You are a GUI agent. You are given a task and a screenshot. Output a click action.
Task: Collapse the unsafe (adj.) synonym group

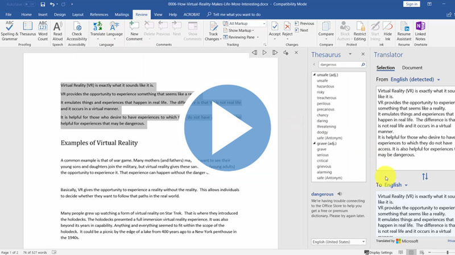pos(313,75)
